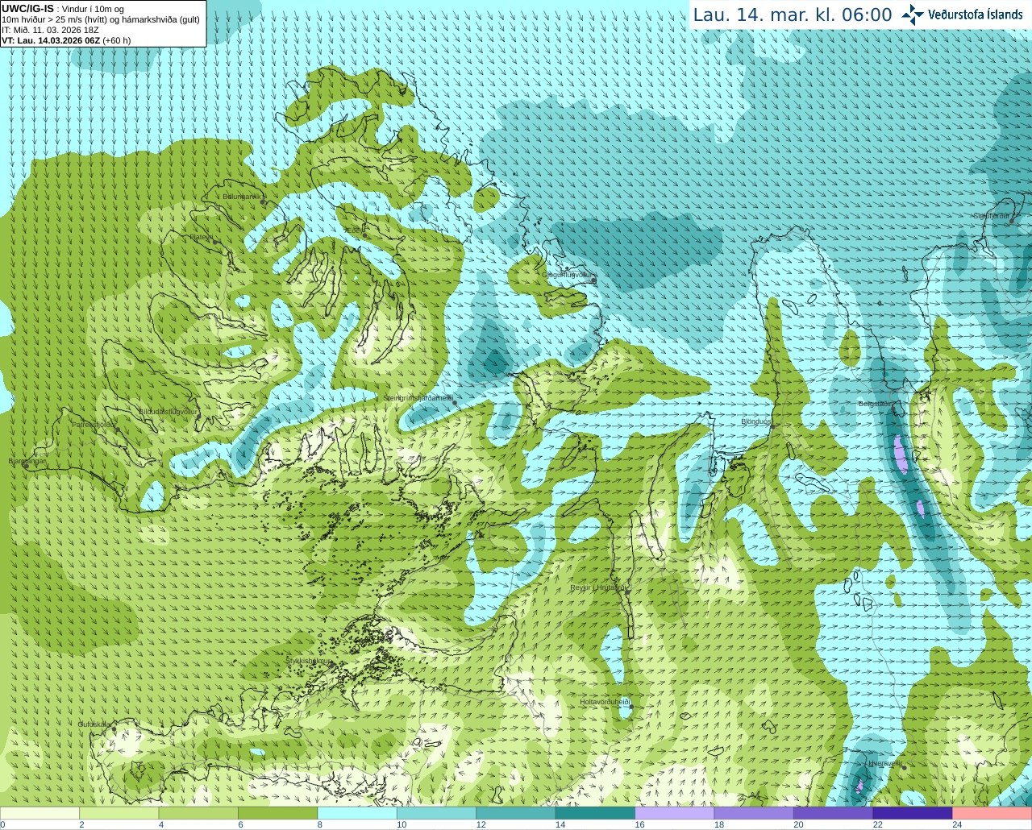
Task: Select the 6–8 m/s olive green legend swatch
Action: 277,813
